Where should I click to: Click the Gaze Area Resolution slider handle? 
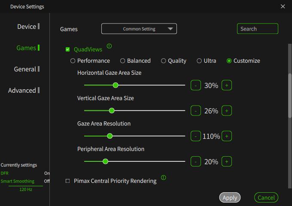click(x=109, y=136)
